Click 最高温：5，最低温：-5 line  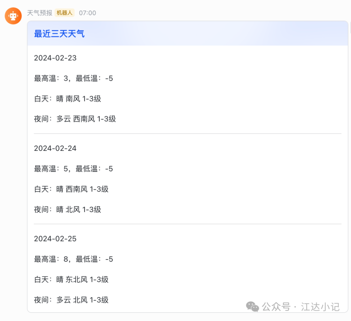point(73,169)
